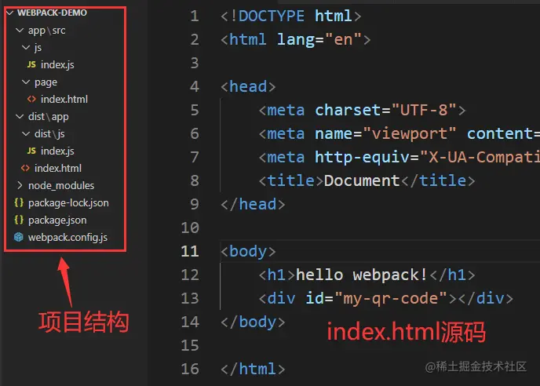Collapse the dist\js folder chevron
Viewport: 540px width, 386px height.
(26, 133)
